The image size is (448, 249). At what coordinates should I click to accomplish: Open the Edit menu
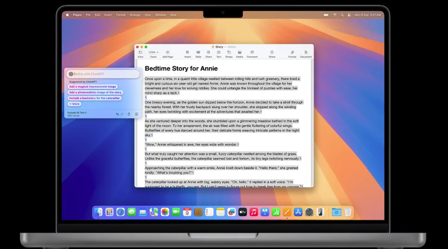click(97, 15)
